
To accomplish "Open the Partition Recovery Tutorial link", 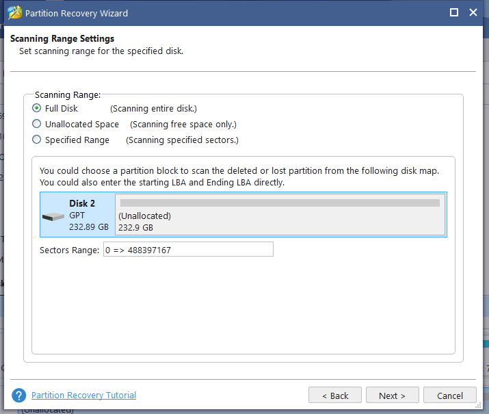I will pyautogui.click(x=83, y=395).
